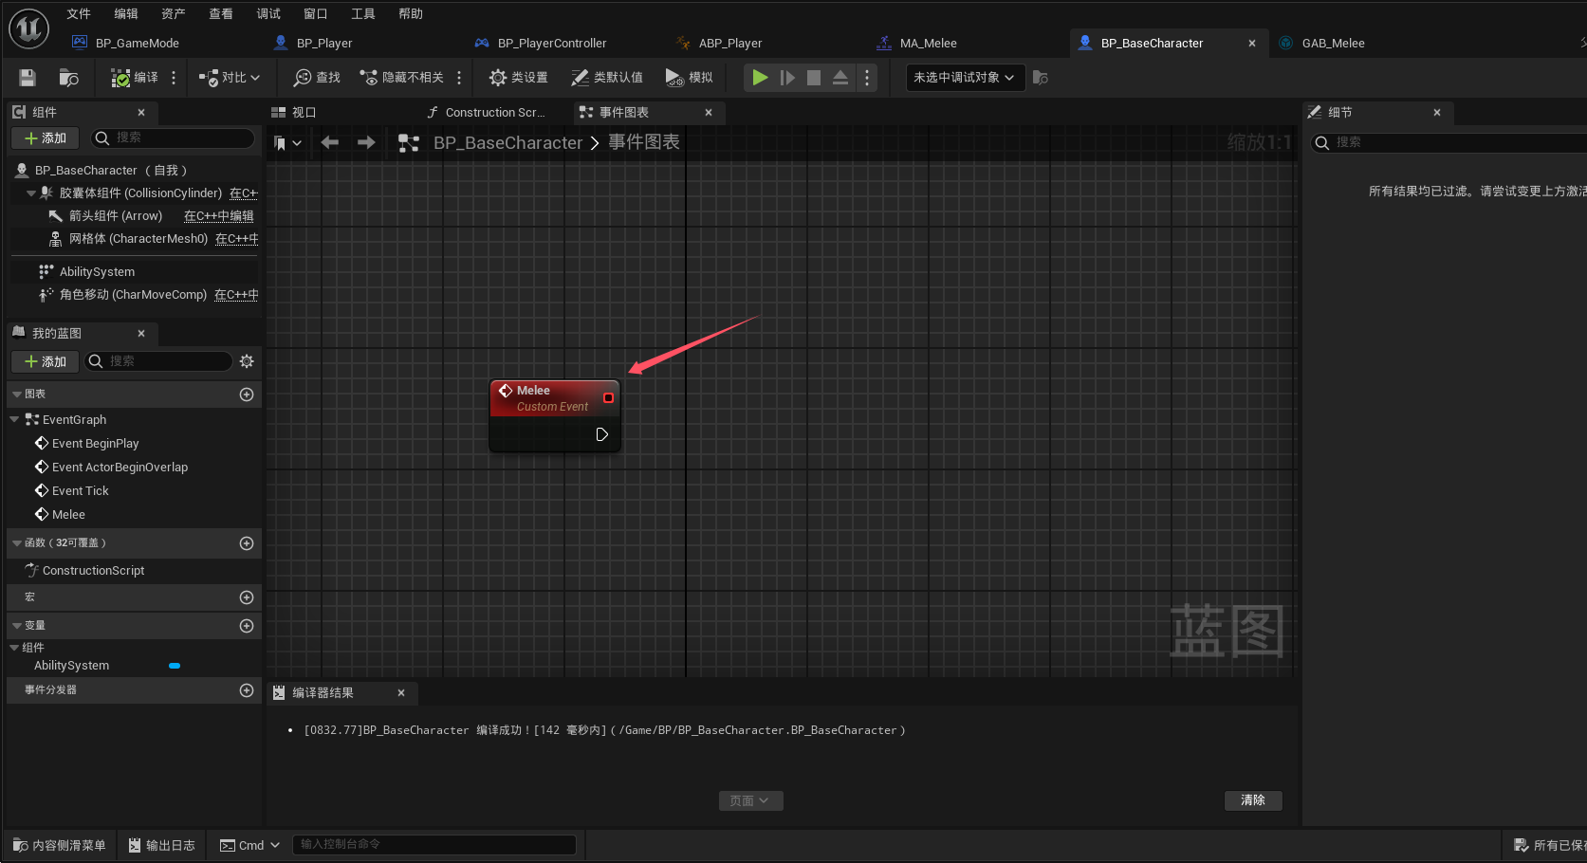The width and height of the screenshot is (1587, 863).
Task: Open the 未选中调试对象 debug object dropdown
Action: (x=965, y=78)
